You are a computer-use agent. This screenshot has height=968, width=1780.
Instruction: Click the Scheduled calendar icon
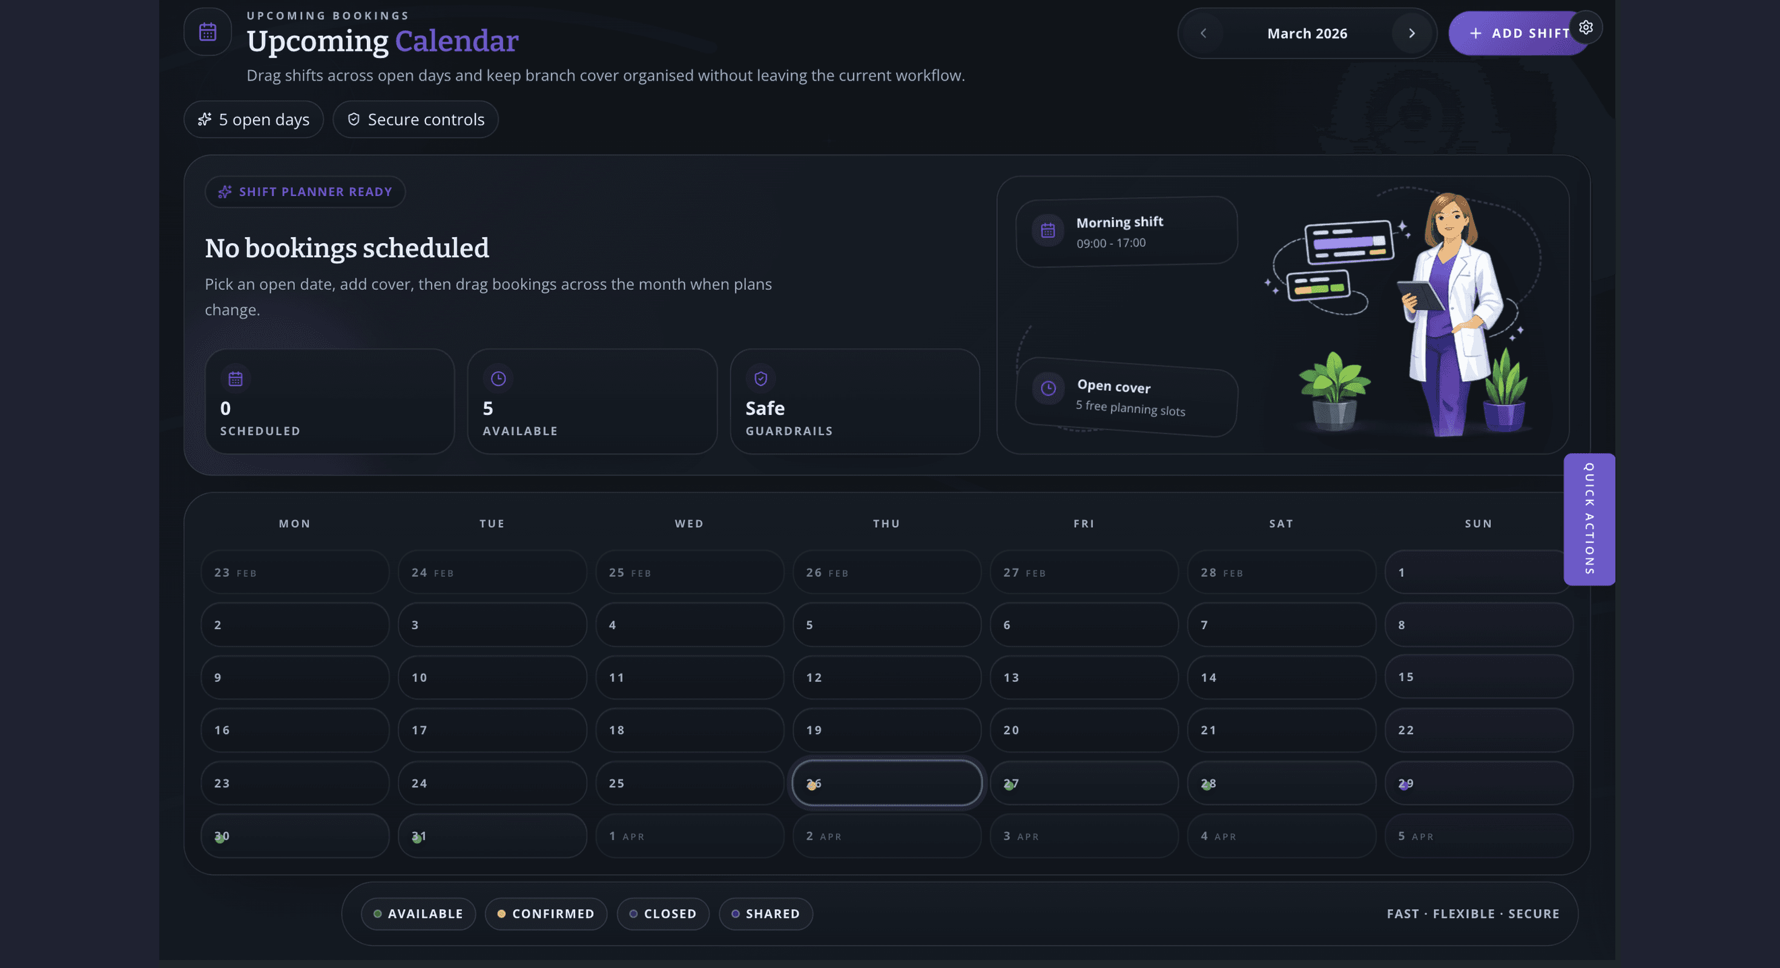pos(236,378)
